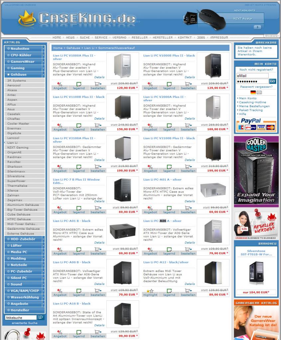The image size is (281, 340).
Task: Click the GO login button
Action: 273,81
